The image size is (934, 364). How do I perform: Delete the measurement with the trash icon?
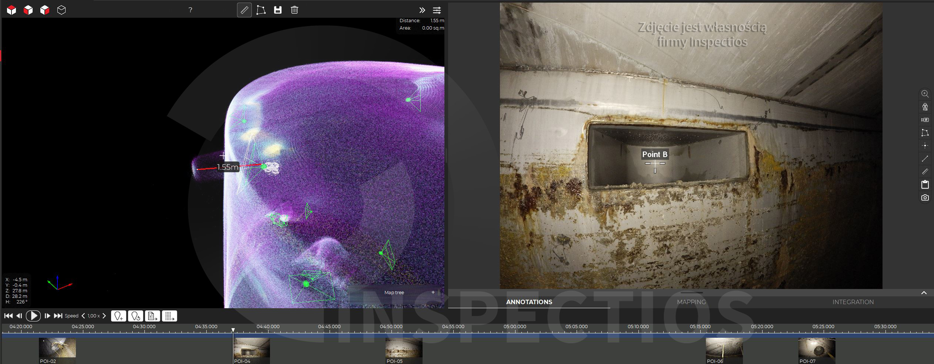click(x=294, y=10)
